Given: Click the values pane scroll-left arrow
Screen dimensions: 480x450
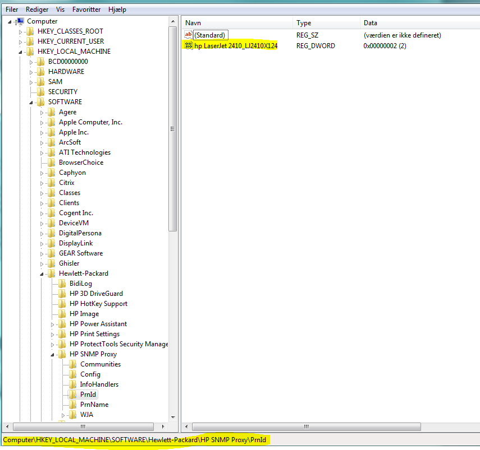Looking at the screenshot, I should [x=186, y=426].
